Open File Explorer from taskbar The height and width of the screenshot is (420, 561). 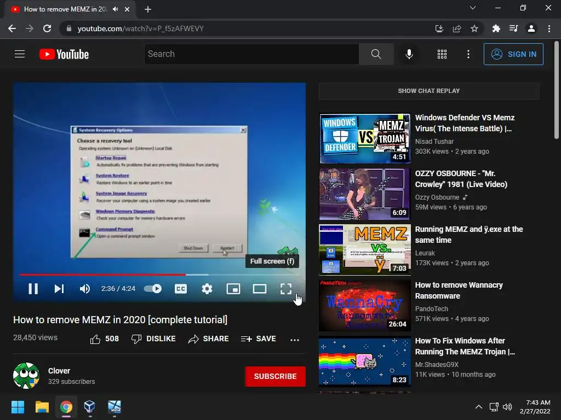42,407
